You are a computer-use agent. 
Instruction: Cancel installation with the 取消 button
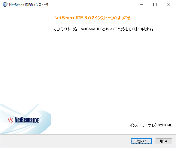tap(164, 141)
